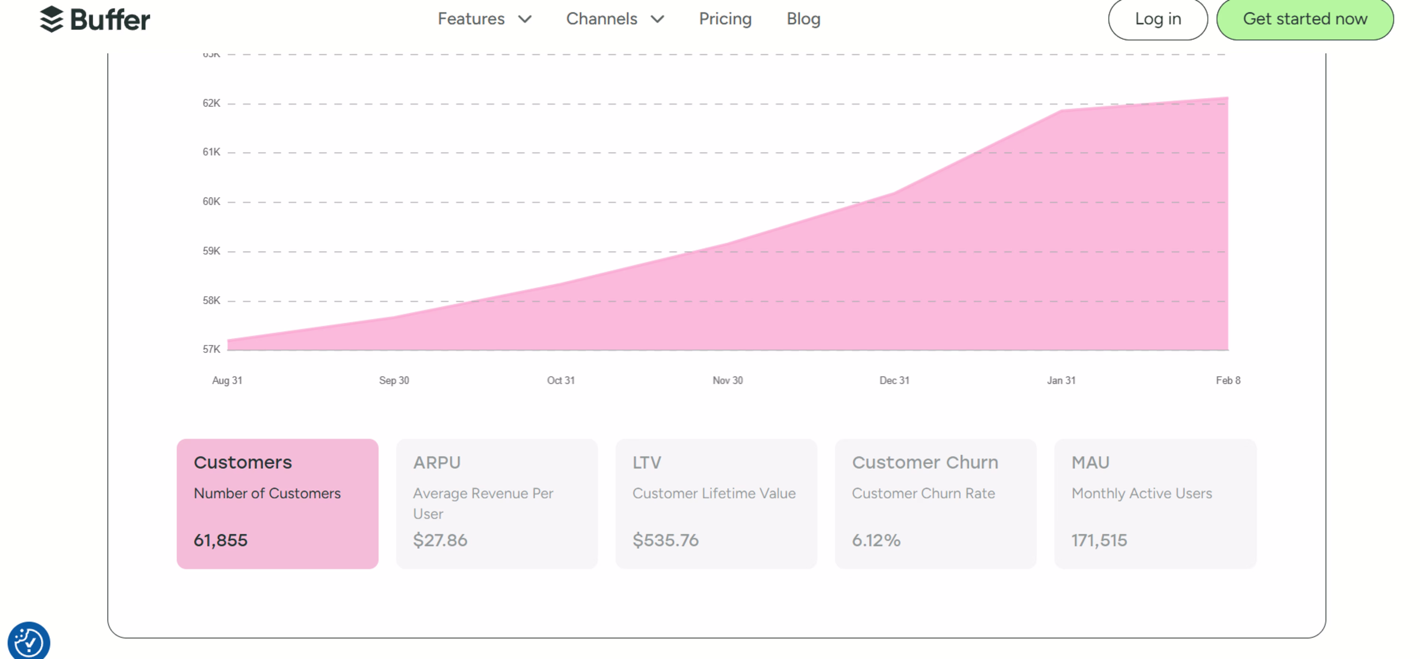Click the Monthly Active Users subtitle
This screenshot has height=659, width=1420.
tap(1142, 493)
